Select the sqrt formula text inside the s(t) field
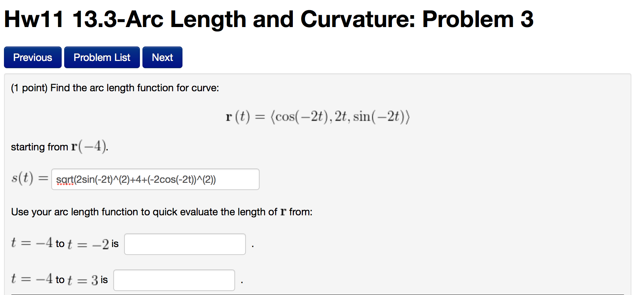This screenshot has width=639, height=295. (136, 179)
